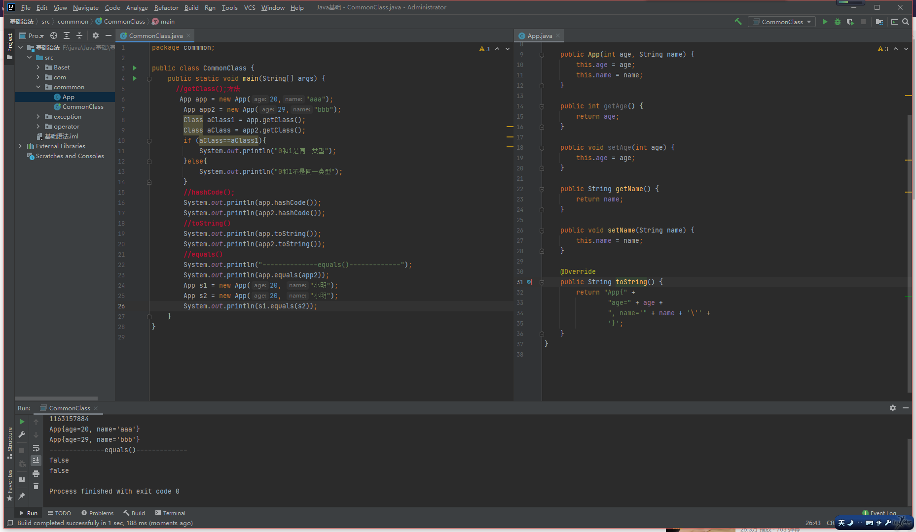Print console output using printer icon
The image size is (916, 532).
[36, 473]
